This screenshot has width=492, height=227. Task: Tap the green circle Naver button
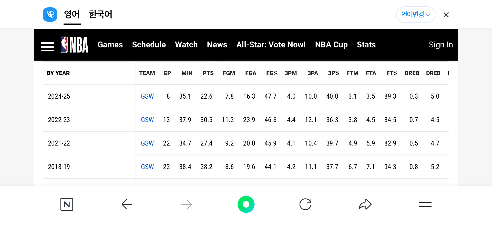(246, 204)
